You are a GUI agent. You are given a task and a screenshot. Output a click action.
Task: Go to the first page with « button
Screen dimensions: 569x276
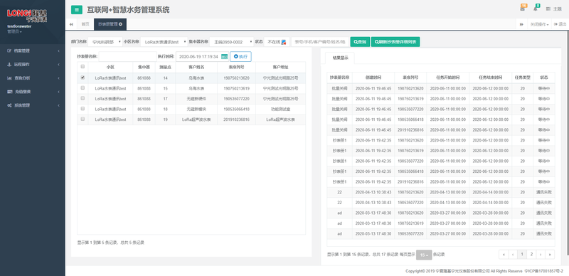click(x=504, y=255)
